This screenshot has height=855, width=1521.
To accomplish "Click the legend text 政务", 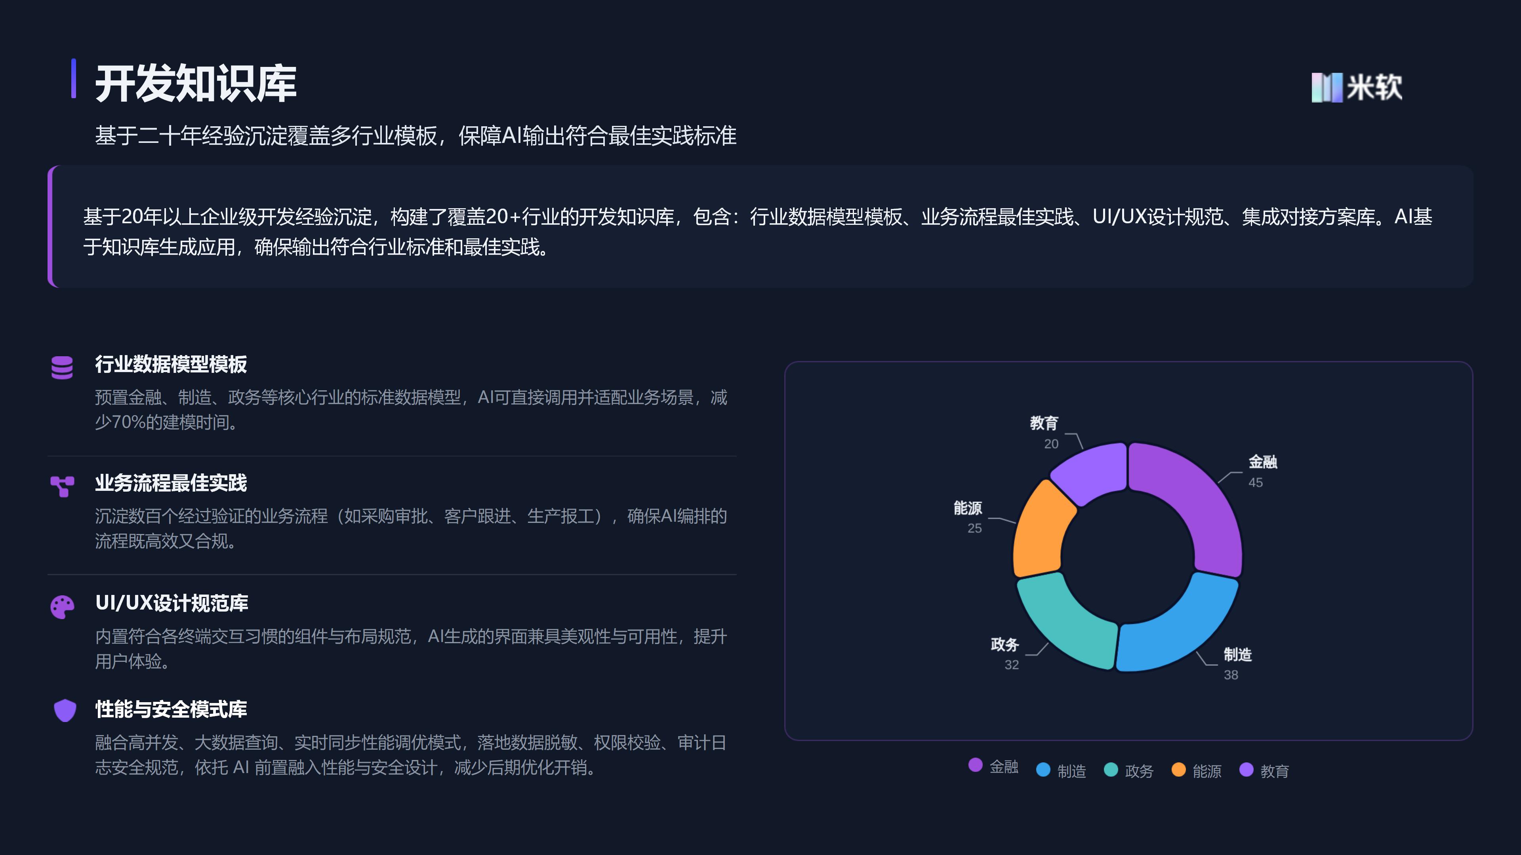I will coord(1139,771).
